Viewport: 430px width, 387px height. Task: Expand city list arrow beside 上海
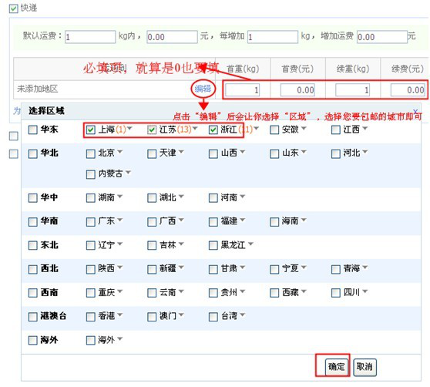[x=129, y=128]
